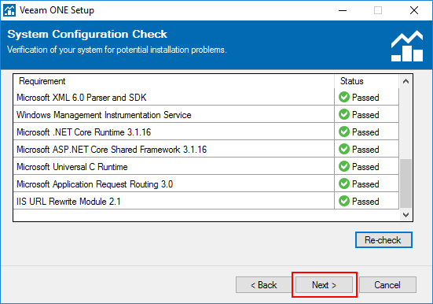Click the Re-check button
This screenshot has height=304, width=433.
click(383, 239)
